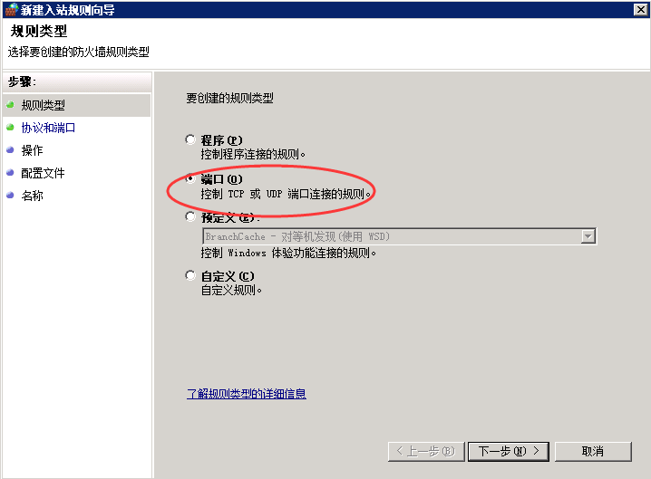Click the BranchCache predefined combo box field

pyautogui.click(x=400, y=236)
